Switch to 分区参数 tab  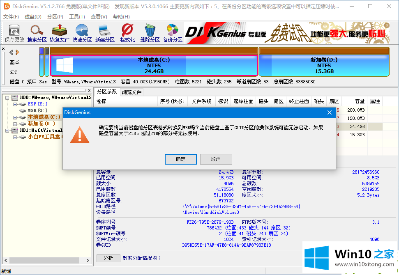(x=107, y=92)
